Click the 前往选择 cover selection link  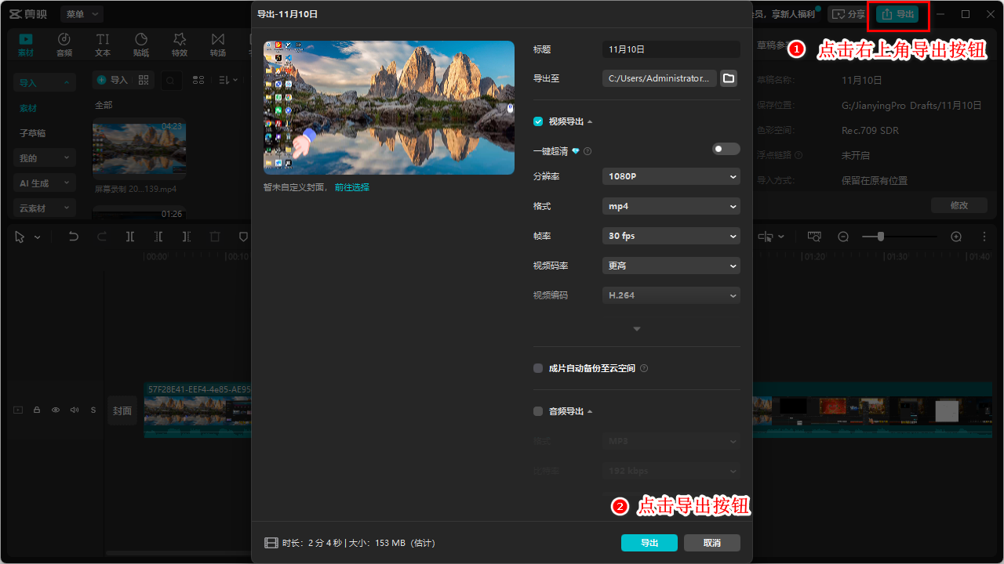352,187
